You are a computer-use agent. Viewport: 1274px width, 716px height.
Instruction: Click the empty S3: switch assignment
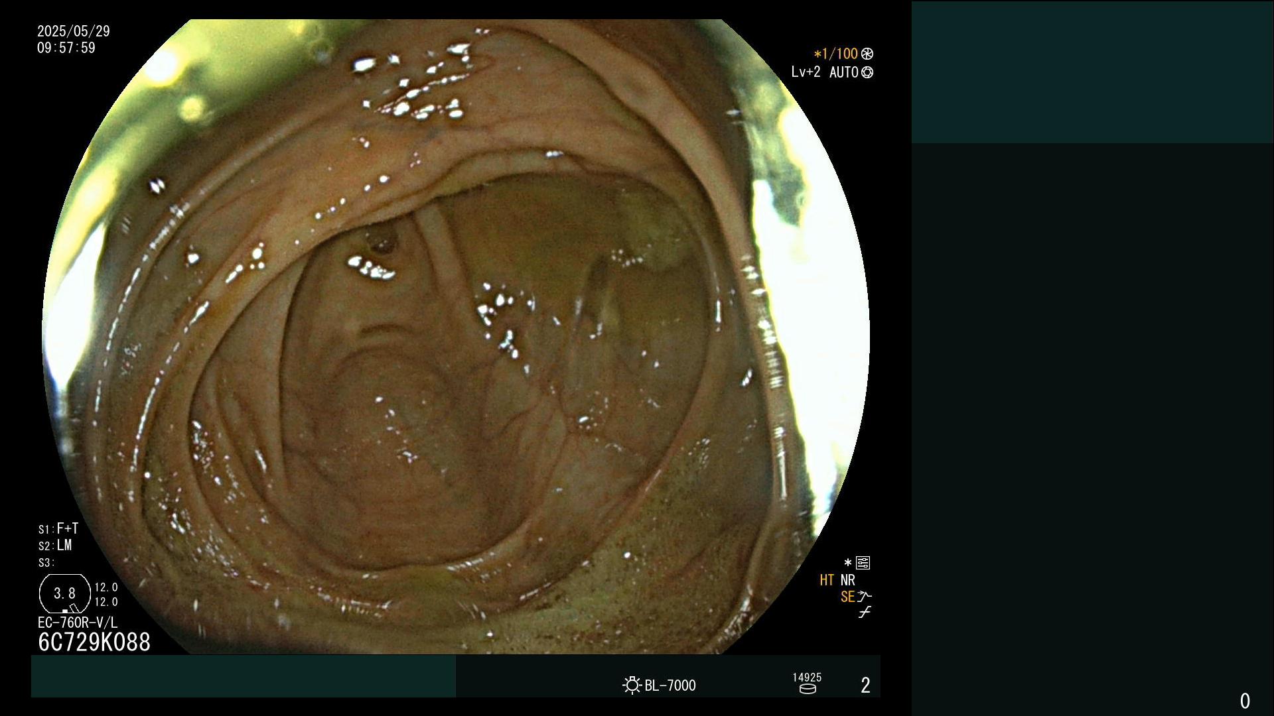(46, 563)
